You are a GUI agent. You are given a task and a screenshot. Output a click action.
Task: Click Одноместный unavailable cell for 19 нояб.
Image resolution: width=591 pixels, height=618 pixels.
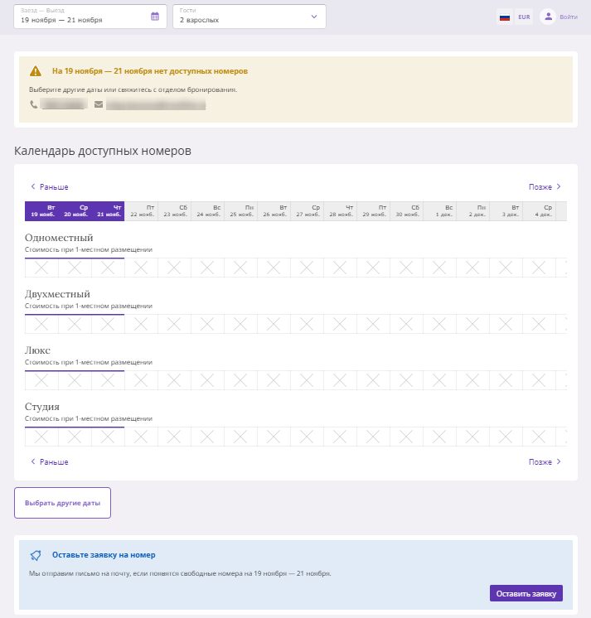pos(41,268)
